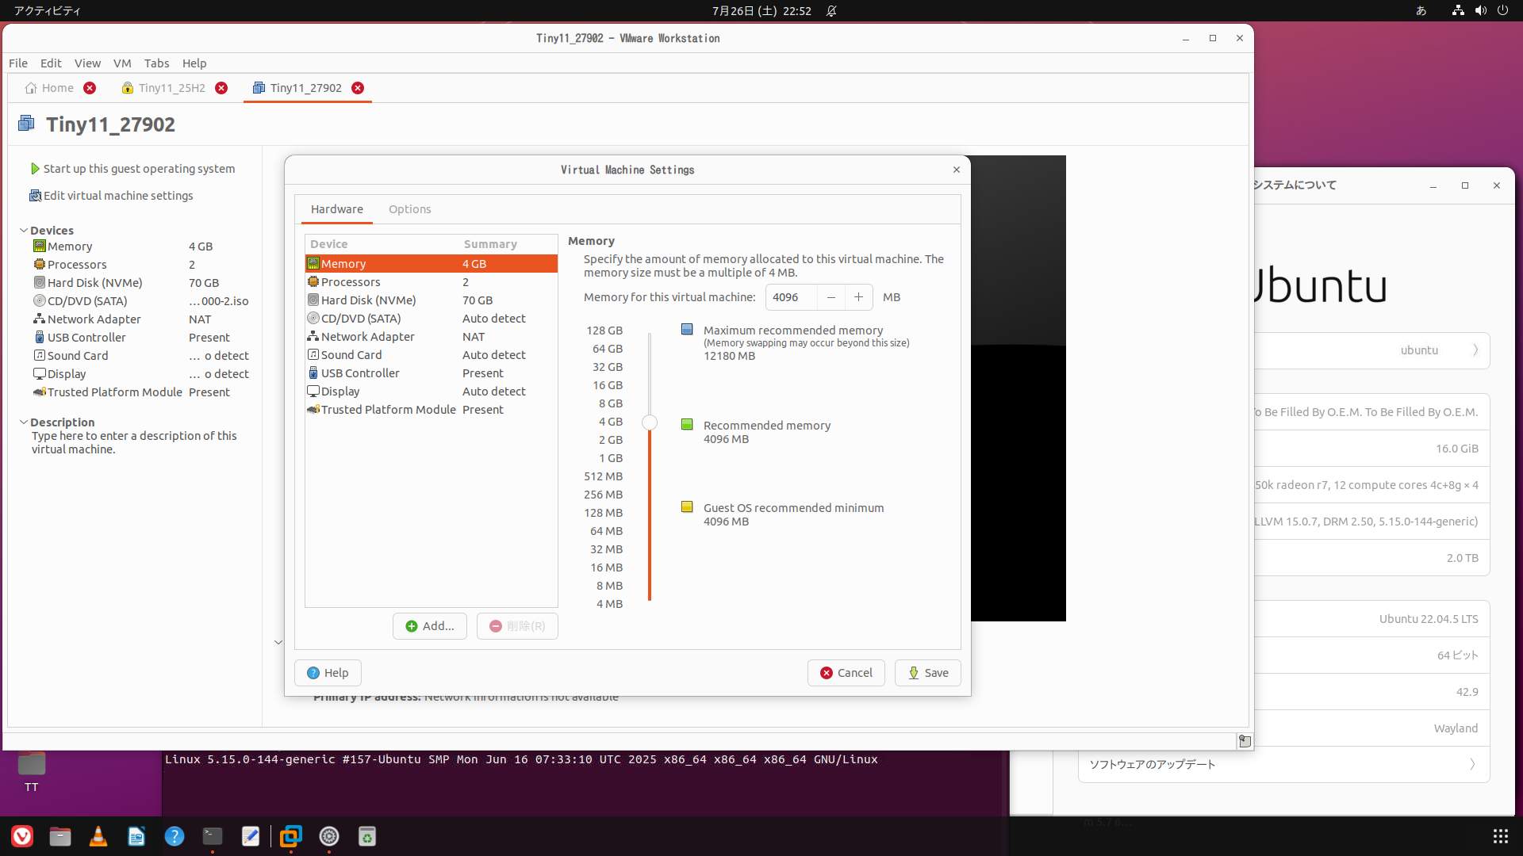Image resolution: width=1523 pixels, height=856 pixels.
Task: Open the Software Updates row in About window
Action: (1283, 765)
